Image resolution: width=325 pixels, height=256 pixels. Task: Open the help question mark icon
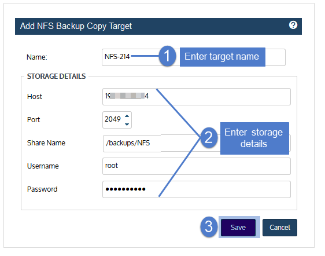point(293,25)
